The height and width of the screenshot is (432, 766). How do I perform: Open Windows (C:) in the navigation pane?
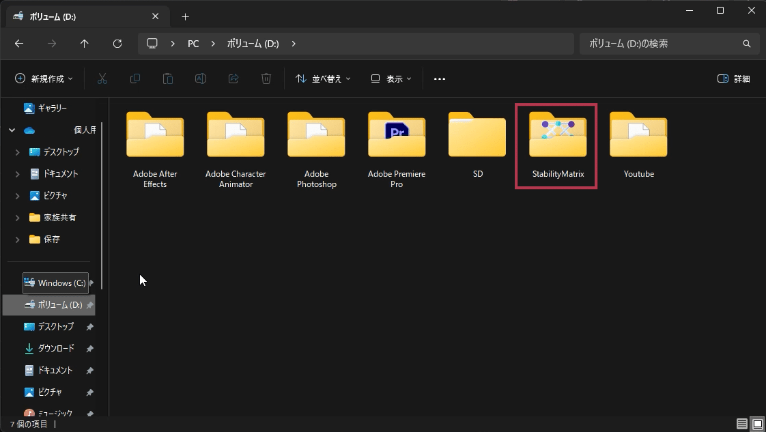(56, 283)
